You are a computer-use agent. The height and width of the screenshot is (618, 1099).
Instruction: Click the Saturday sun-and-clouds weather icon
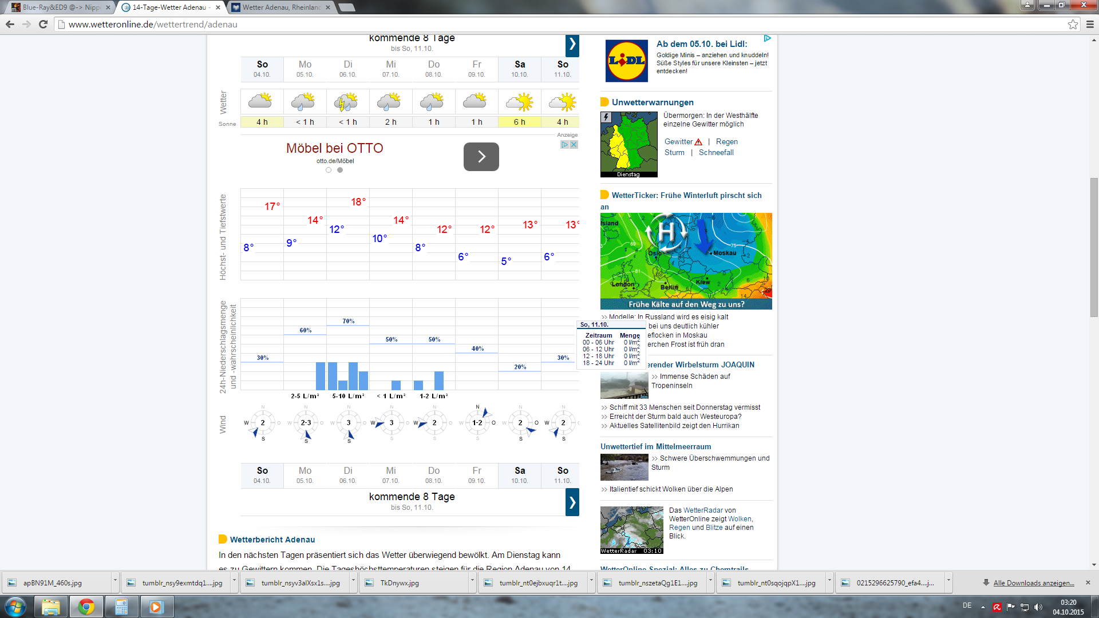[519, 101]
